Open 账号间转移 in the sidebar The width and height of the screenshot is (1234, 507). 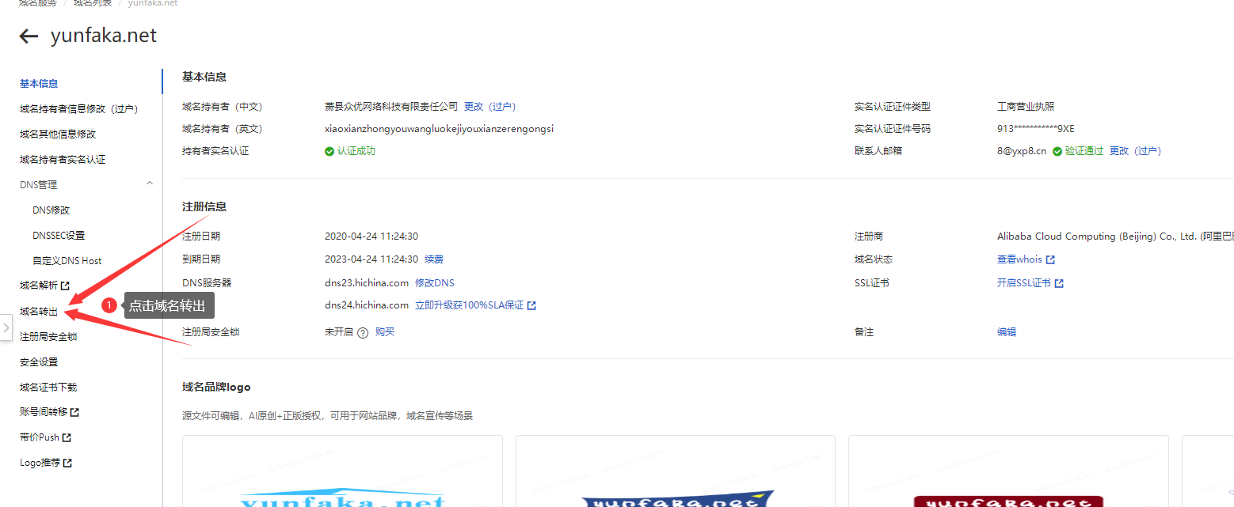(x=44, y=413)
